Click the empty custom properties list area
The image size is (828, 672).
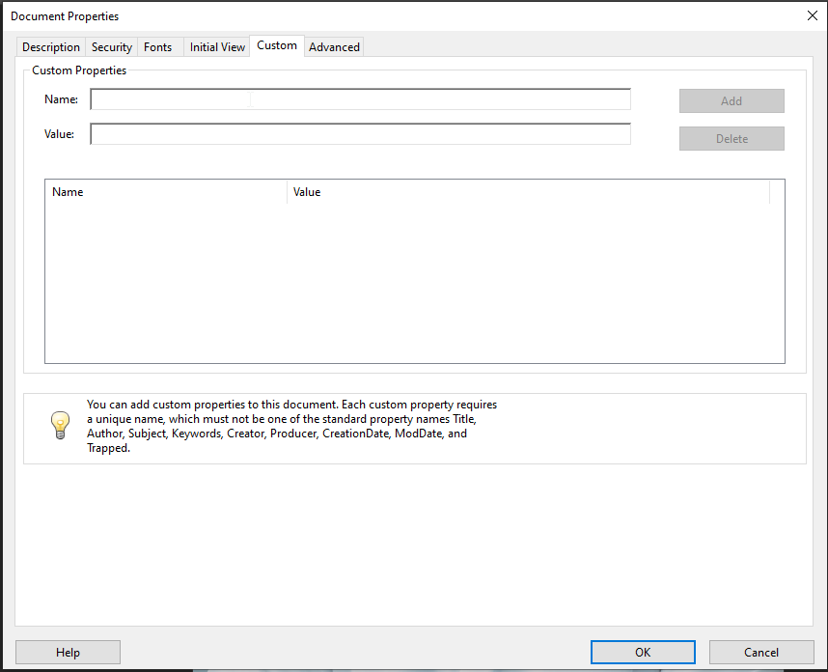414,282
